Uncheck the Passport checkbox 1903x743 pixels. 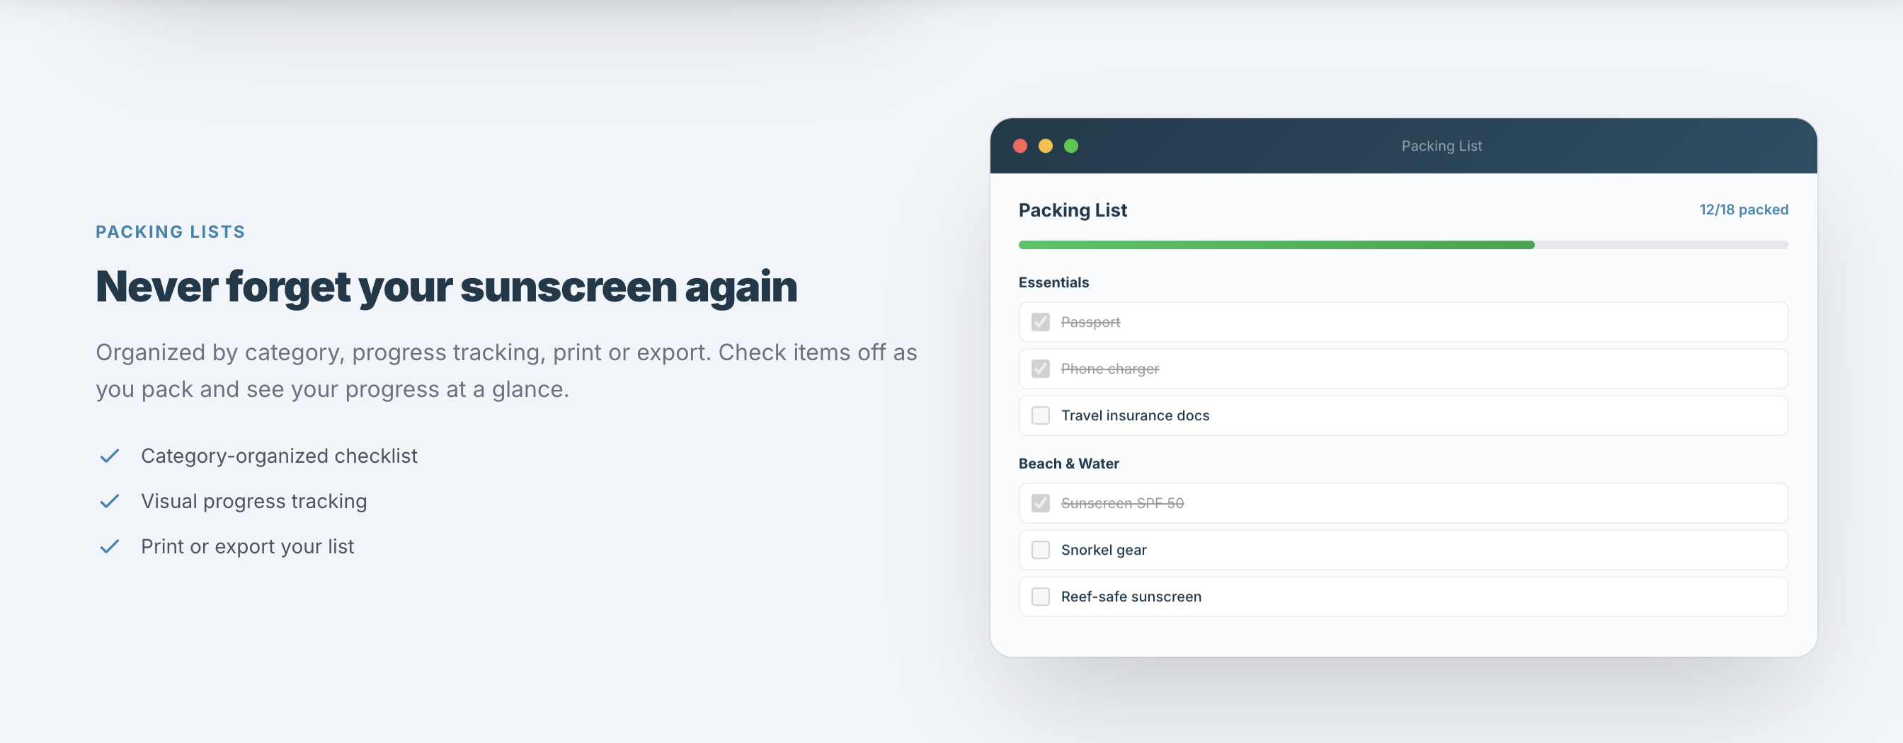[x=1040, y=322]
